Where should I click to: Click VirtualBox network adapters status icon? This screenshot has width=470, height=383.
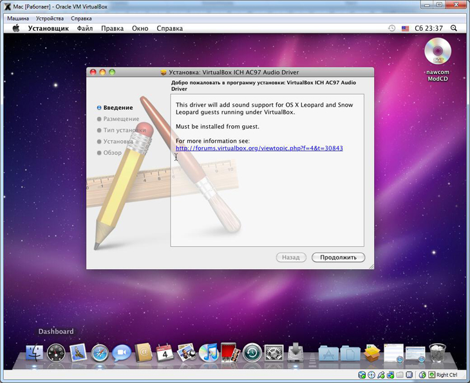390,375
